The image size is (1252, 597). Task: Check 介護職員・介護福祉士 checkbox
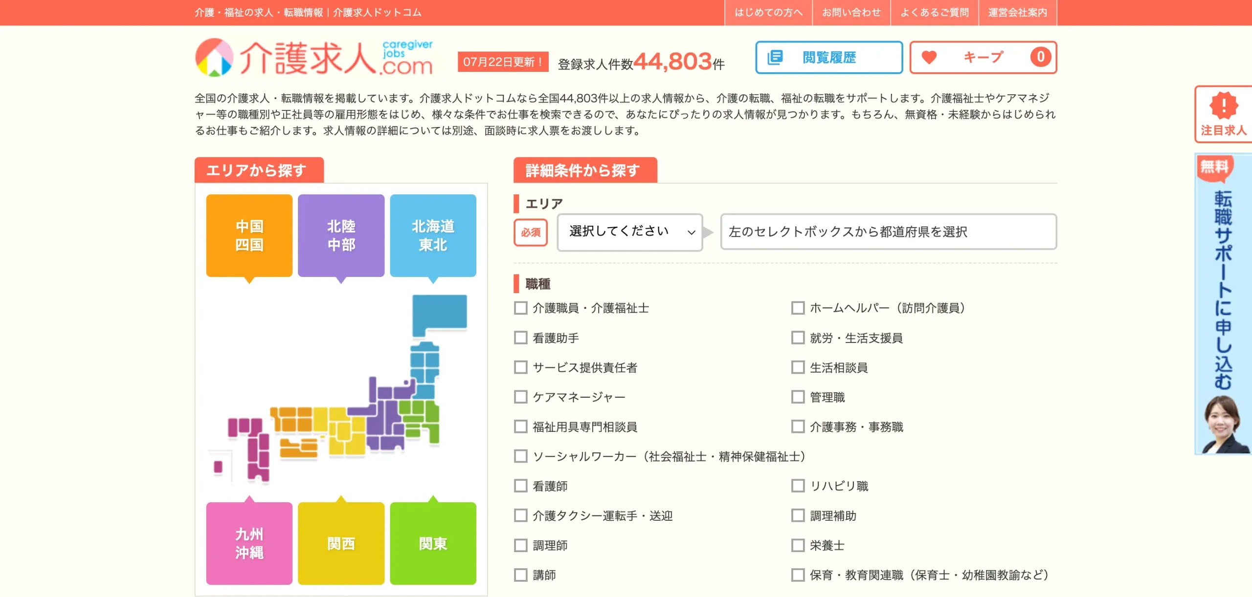point(521,308)
